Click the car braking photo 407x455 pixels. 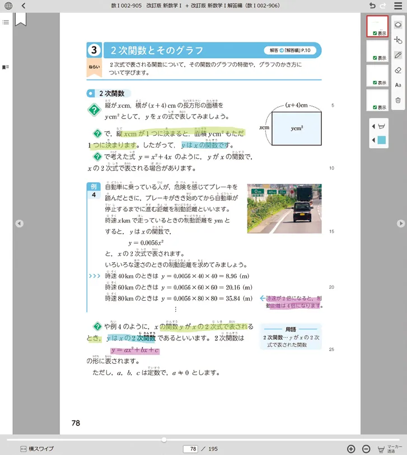point(284,208)
